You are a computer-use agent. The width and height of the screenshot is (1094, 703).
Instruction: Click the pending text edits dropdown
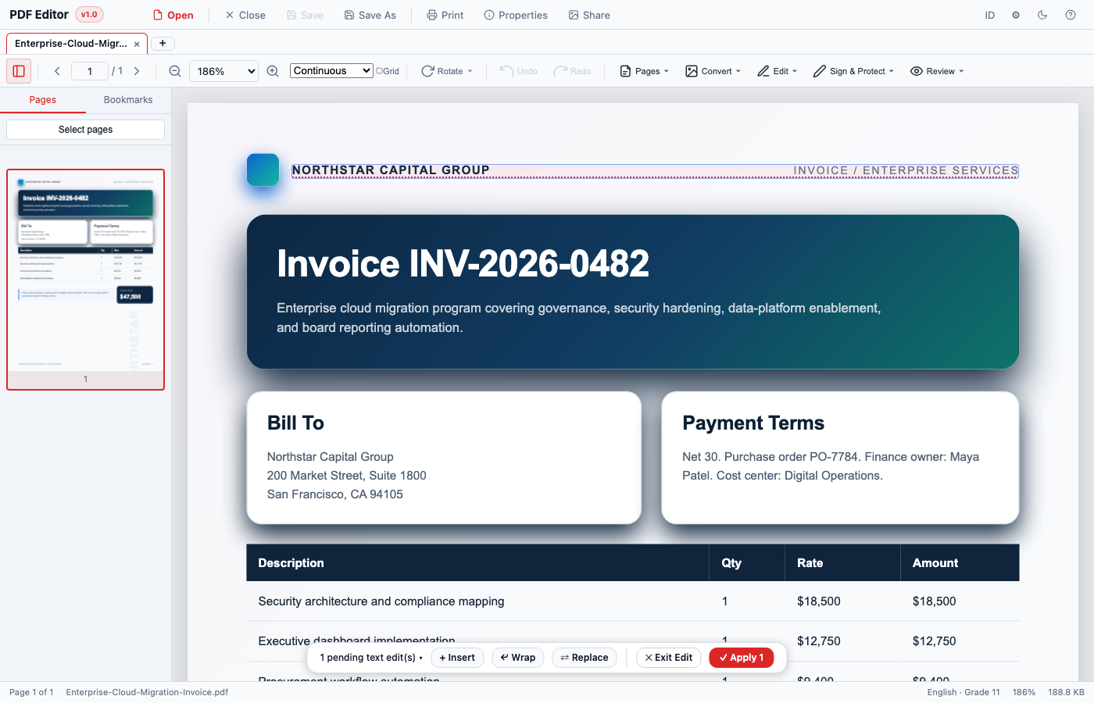click(371, 658)
